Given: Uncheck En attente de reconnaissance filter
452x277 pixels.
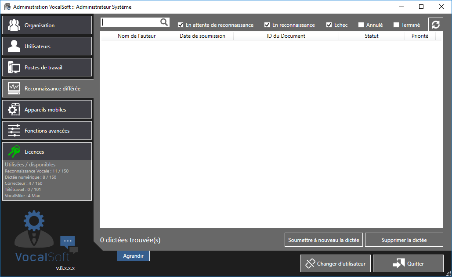Looking at the screenshot, I should click(x=181, y=25).
